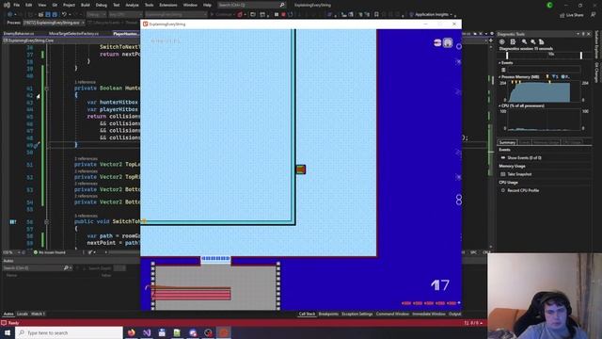The width and height of the screenshot is (602, 339).
Task: Collapse the code block at line 56
Action: tap(46, 222)
